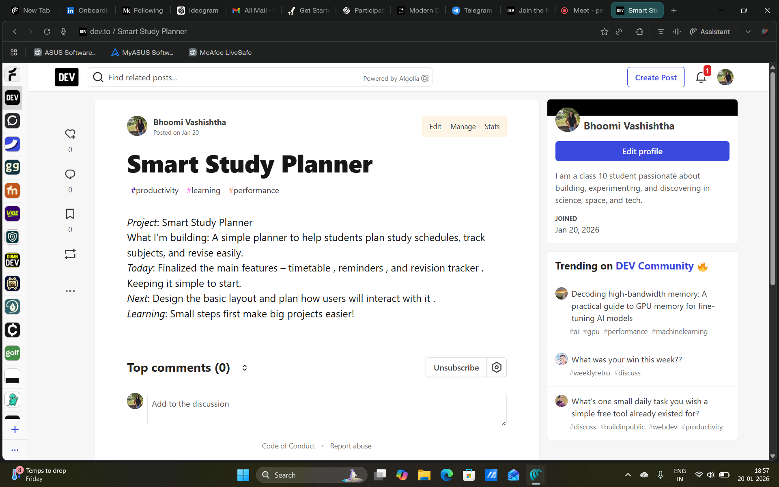Click the heart reaction icon
This screenshot has height=487, width=779.
click(70, 134)
